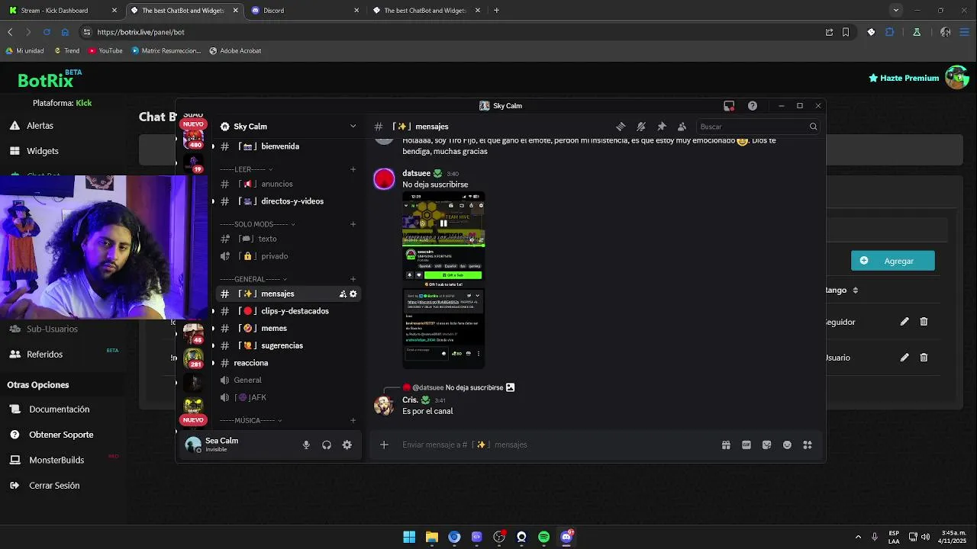Screen dimensions: 977x549
Task: Open Discord user settings gear
Action: (x=347, y=445)
